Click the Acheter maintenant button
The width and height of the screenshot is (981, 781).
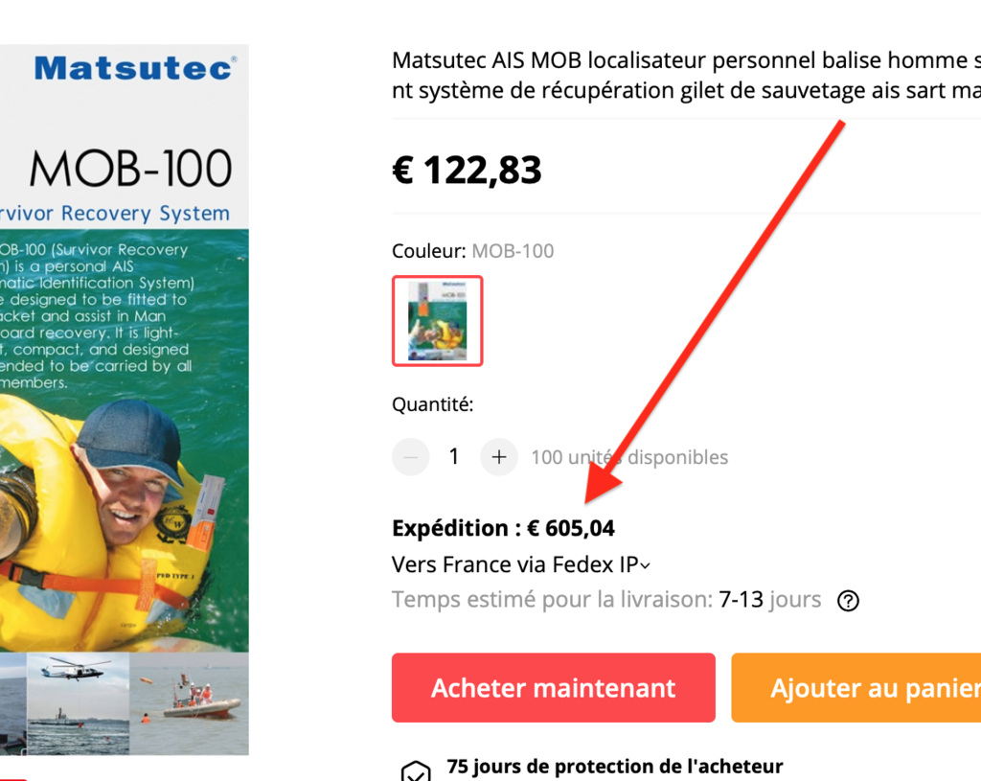coord(554,688)
